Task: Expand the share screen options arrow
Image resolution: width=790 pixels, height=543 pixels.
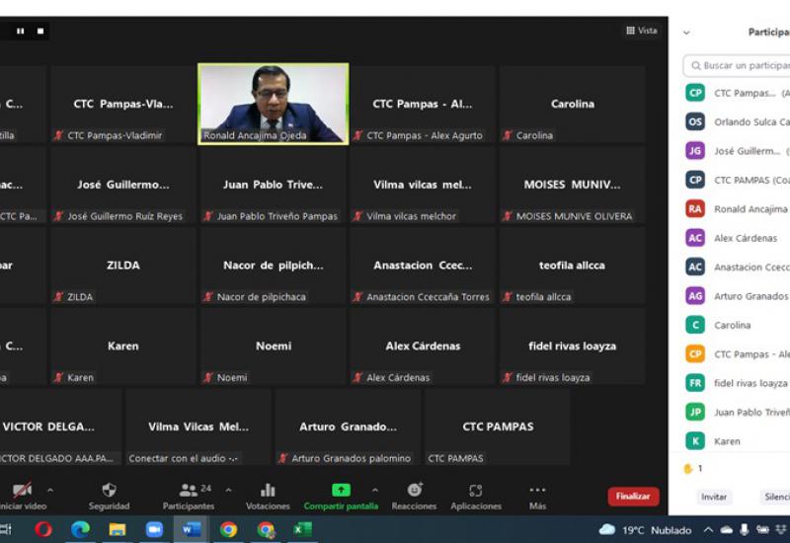Action: coord(374,490)
